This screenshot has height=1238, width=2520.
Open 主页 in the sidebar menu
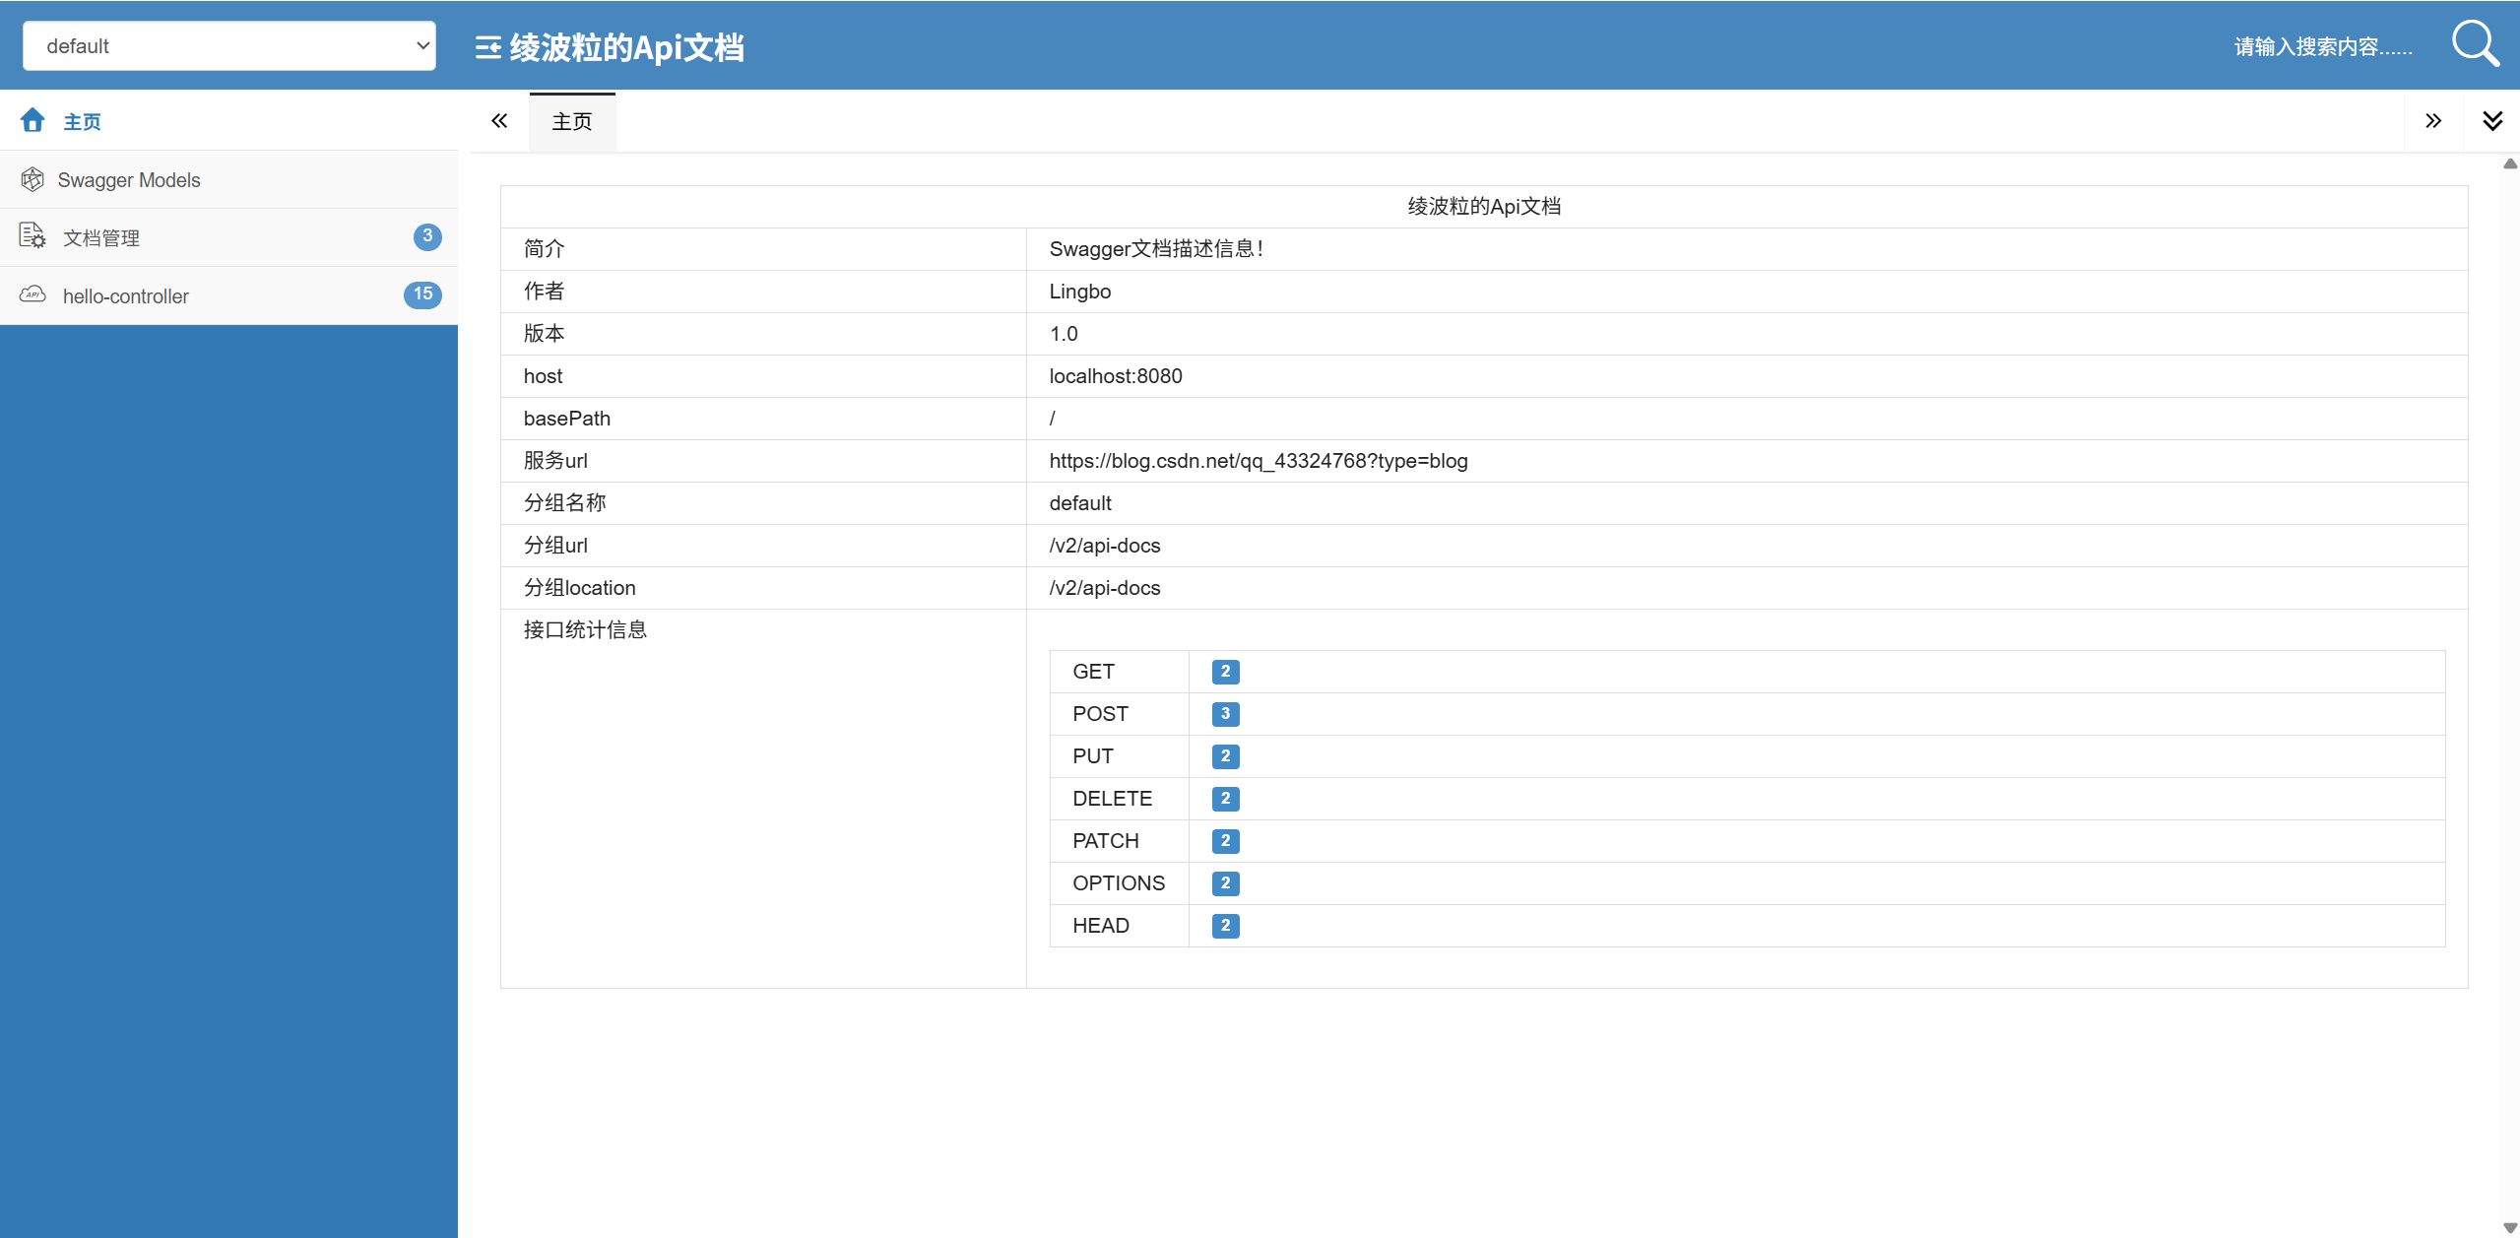[83, 122]
